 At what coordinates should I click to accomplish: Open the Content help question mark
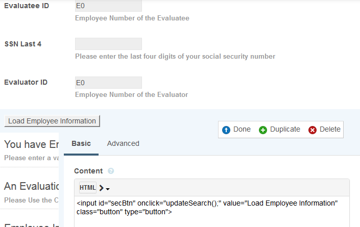click(x=111, y=171)
